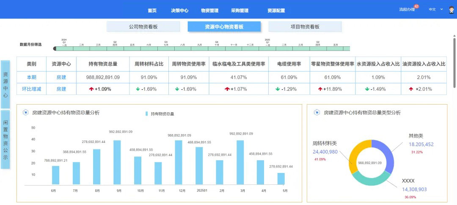Select 十二月 segment on month timeline

pyautogui.click(x=250, y=49)
